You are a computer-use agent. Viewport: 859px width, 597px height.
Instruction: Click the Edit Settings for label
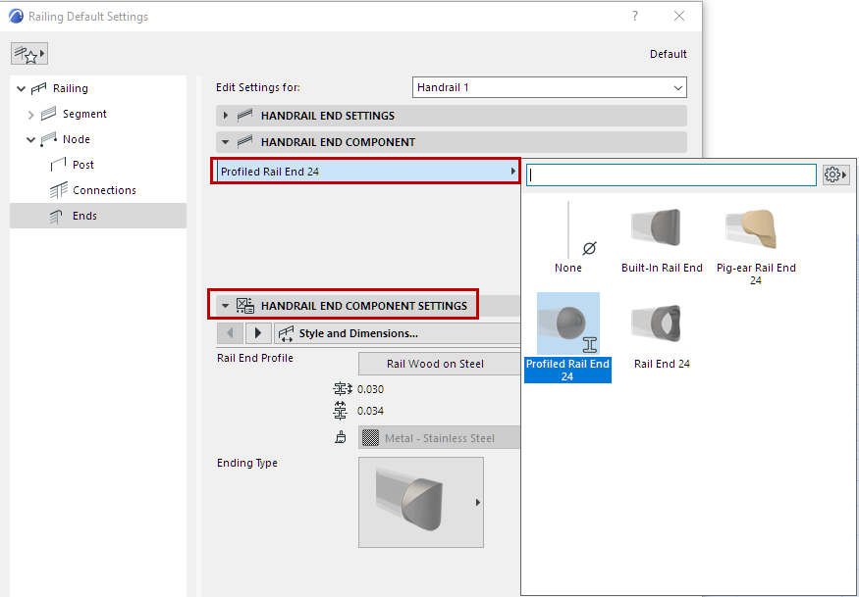[x=258, y=87]
